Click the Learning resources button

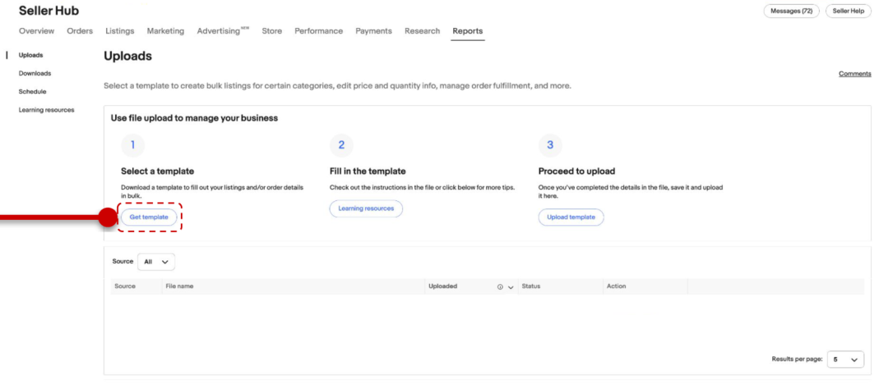tap(366, 209)
